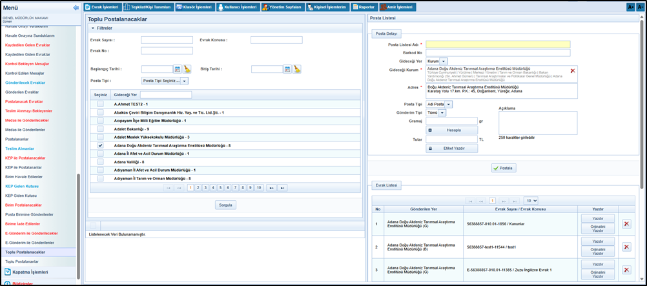Image resolution: width=647 pixels, height=286 pixels.
Task: Click the Sorgula button
Action: point(226,205)
